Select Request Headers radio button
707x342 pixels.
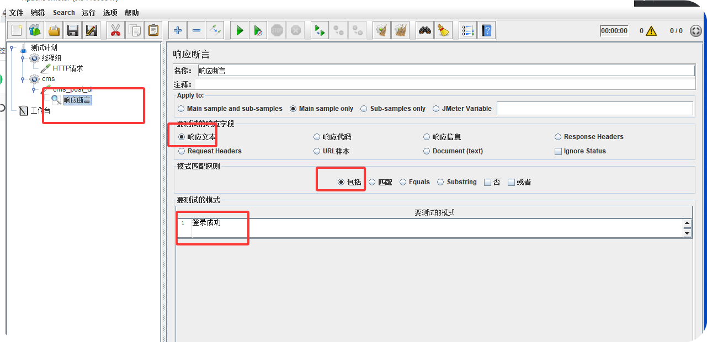[x=182, y=151]
